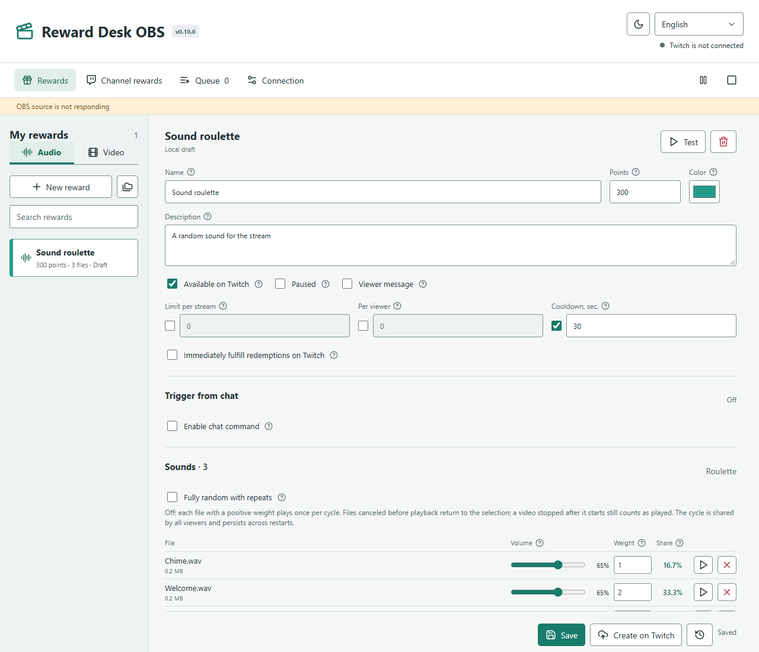Play the Chime.wav sound
The height and width of the screenshot is (652, 759).
coord(703,565)
